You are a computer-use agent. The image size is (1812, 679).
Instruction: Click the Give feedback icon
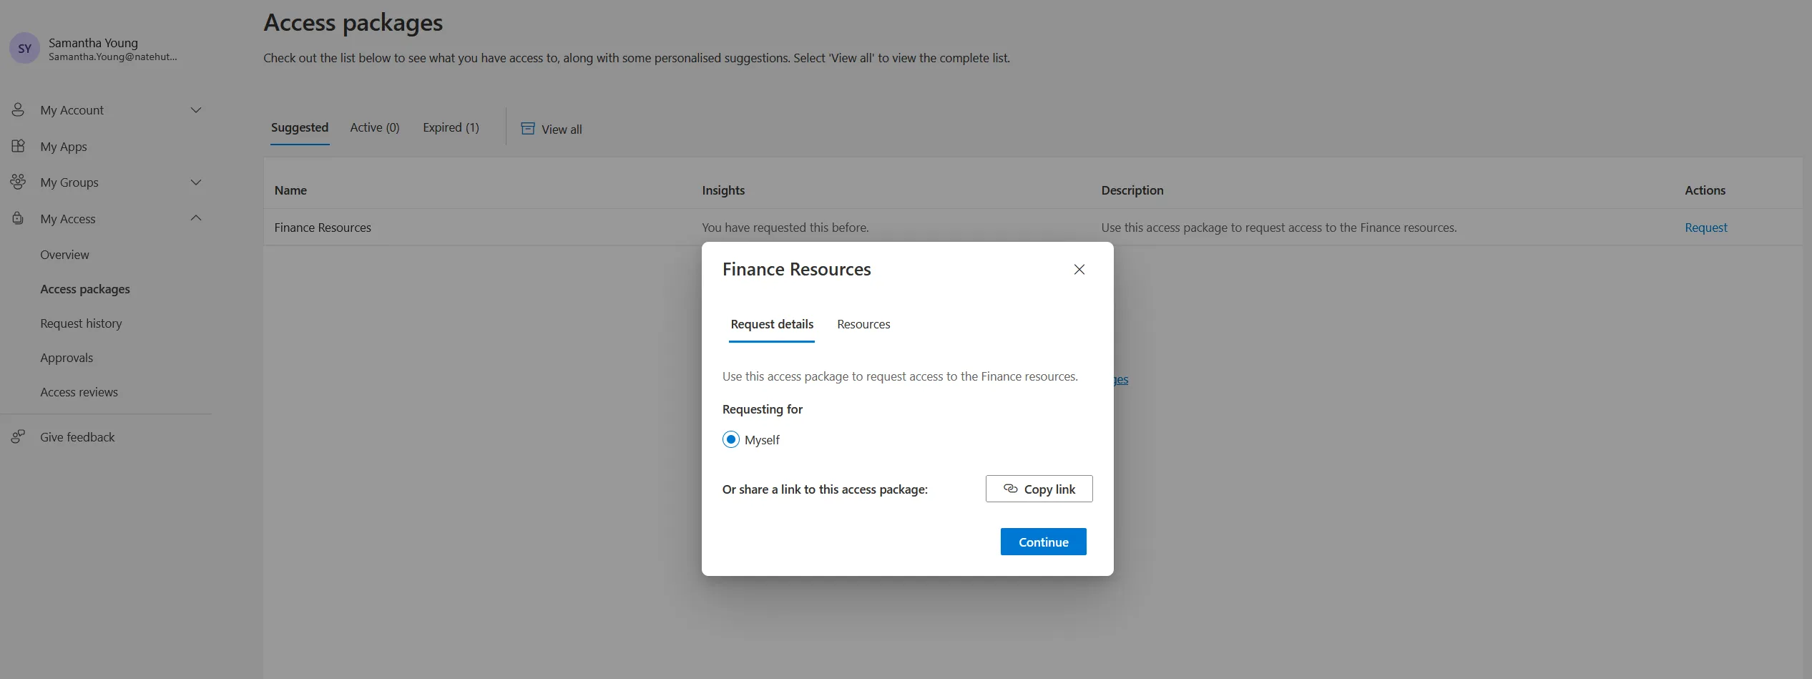(x=18, y=436)
